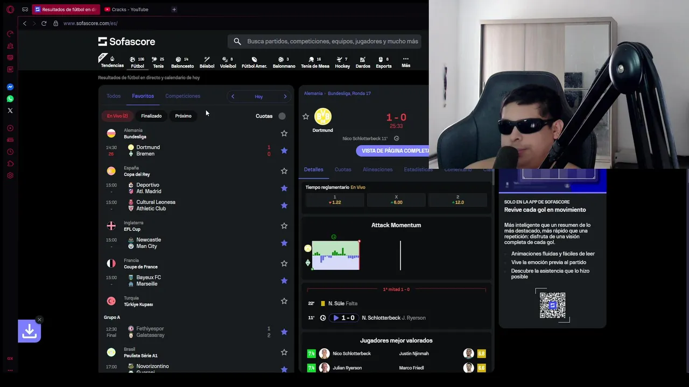The height and width of the screenshot is (387, 689).
Task: Open X (Twitter) in the Opera sidebar
Action: point(10,111)
